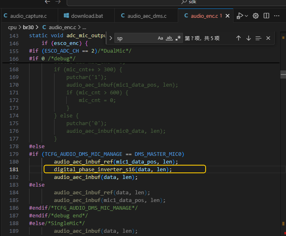Viewport: 286px width, 236px height.
Task: Expand the replace field chevron
Action: (x=111, y=38)
